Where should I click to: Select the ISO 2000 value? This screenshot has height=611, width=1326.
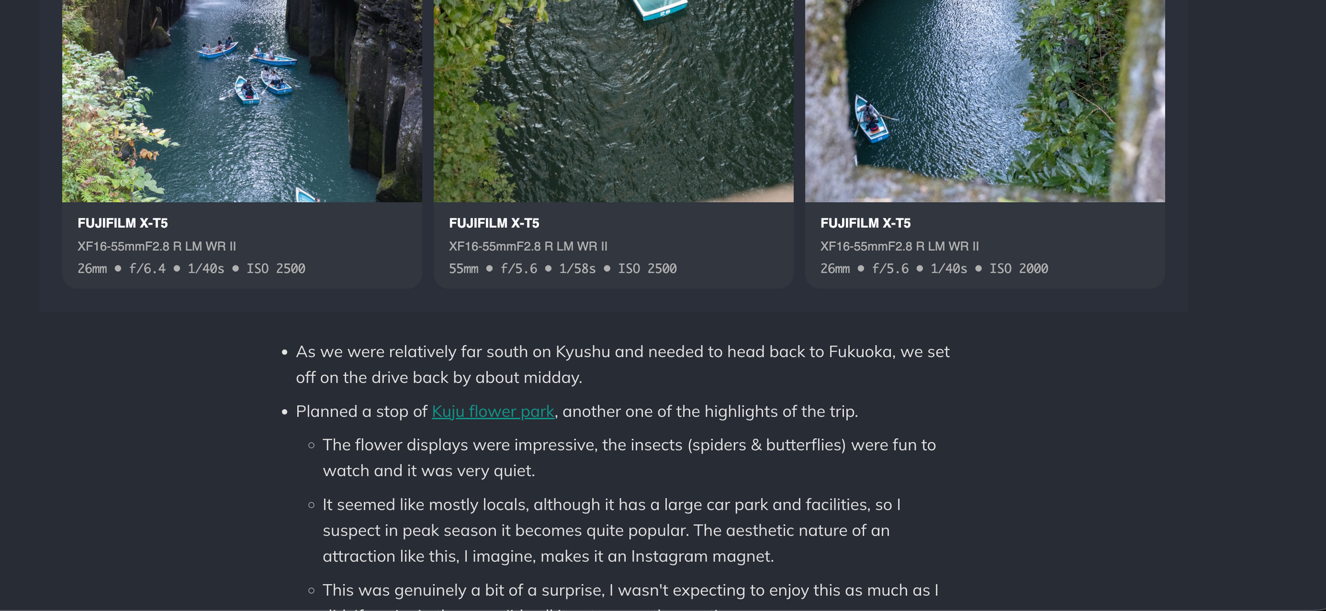(x=1018, y=269)
